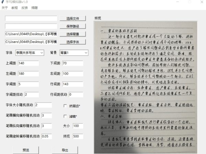This screenshot has height=154, width=206.
Task: Click the 上间距 input field with 140
Action: point(28,63)
